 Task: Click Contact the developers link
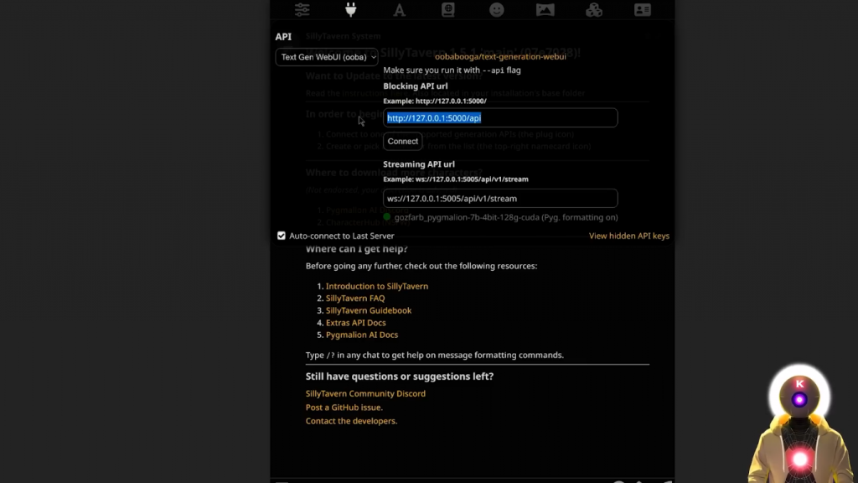351,421
